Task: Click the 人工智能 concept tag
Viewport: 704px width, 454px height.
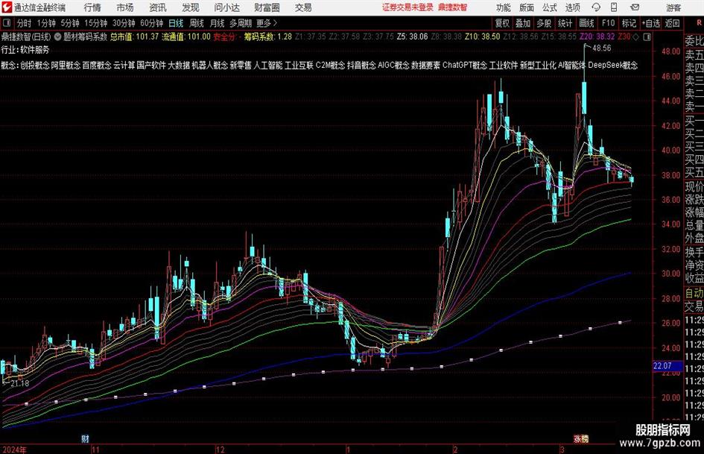Action: (x=268, y=65)
